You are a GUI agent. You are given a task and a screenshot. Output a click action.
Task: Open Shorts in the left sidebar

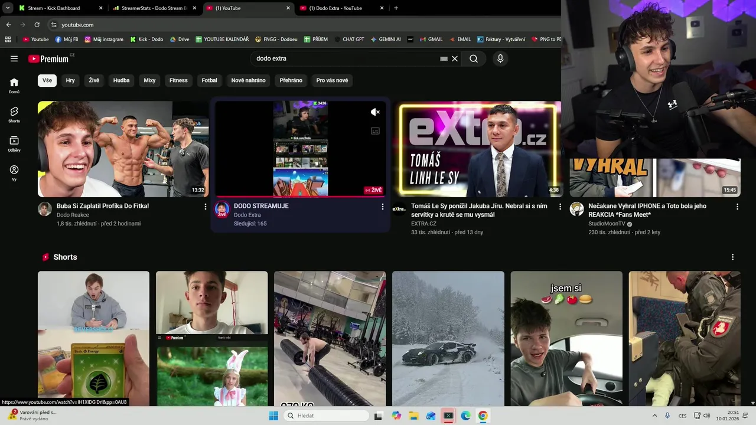click(14, 115)
